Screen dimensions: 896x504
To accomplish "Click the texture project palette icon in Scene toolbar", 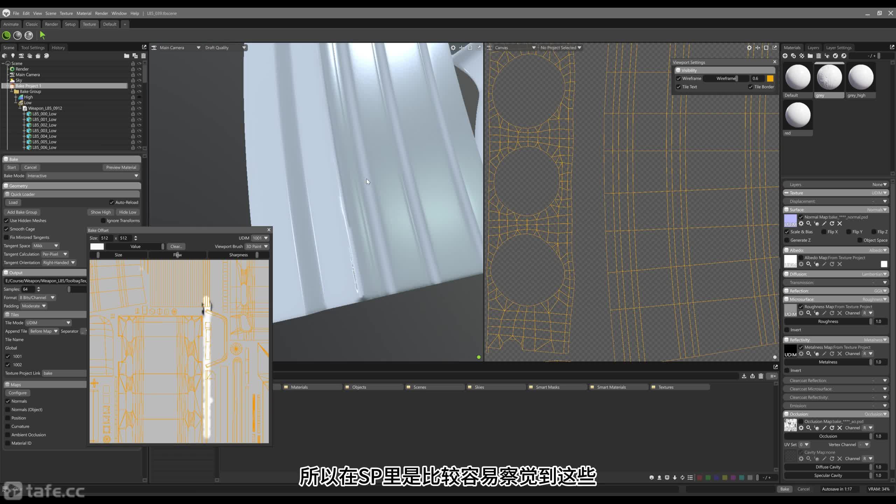I will click(x=46, y=56).
